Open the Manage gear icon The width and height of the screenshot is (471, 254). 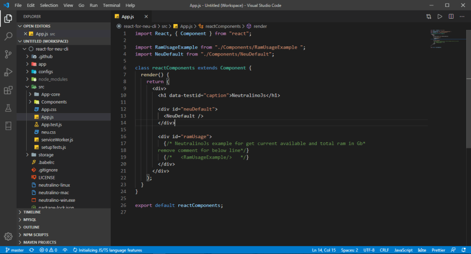(x=8, y=236)
